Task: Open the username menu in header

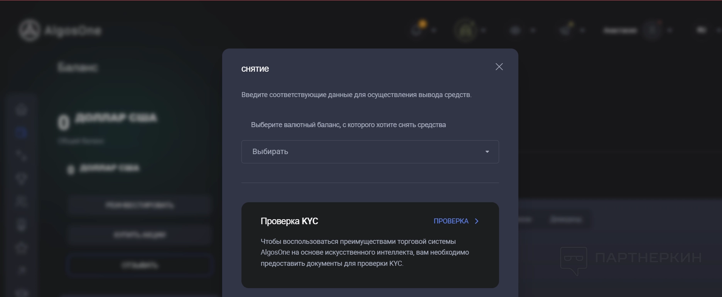Action: click(620, 30)
